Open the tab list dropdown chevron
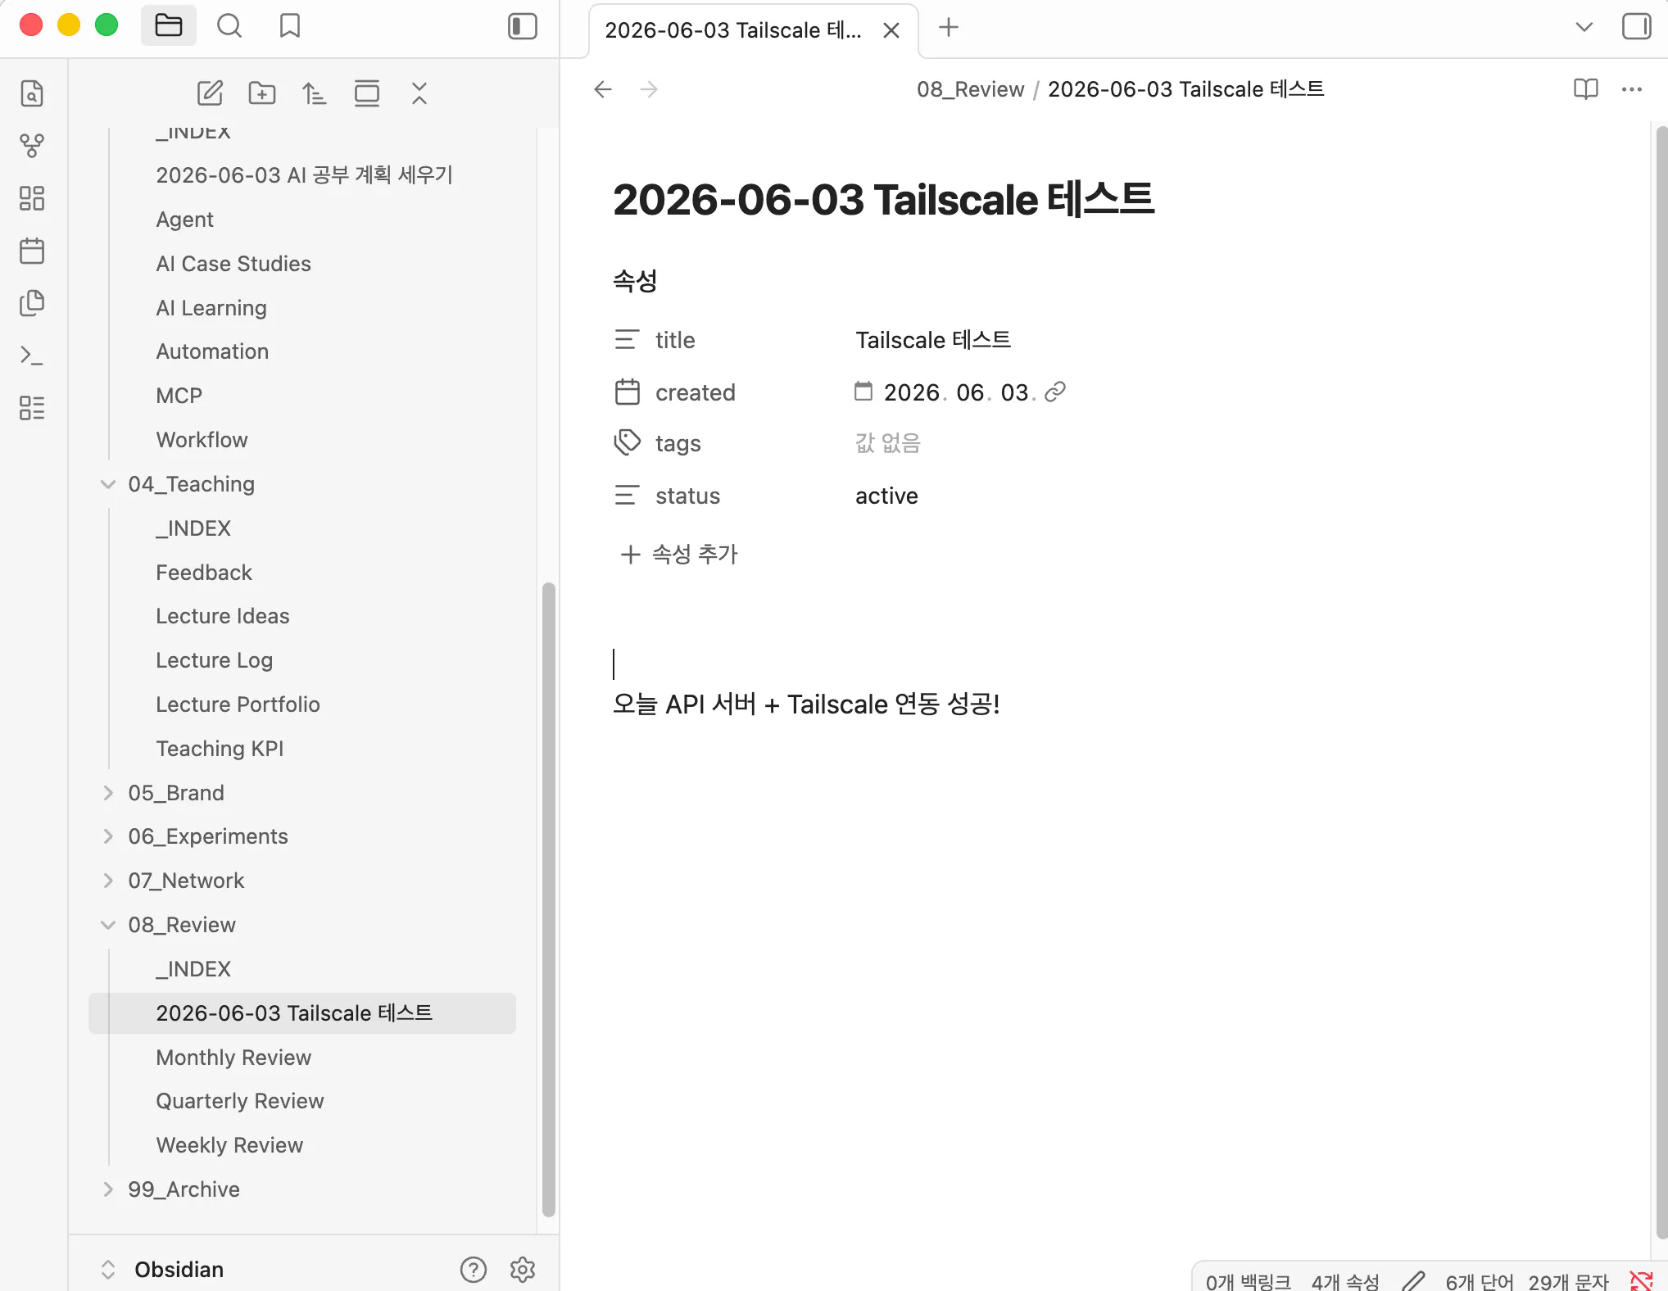 click(x=1584, y=27)
